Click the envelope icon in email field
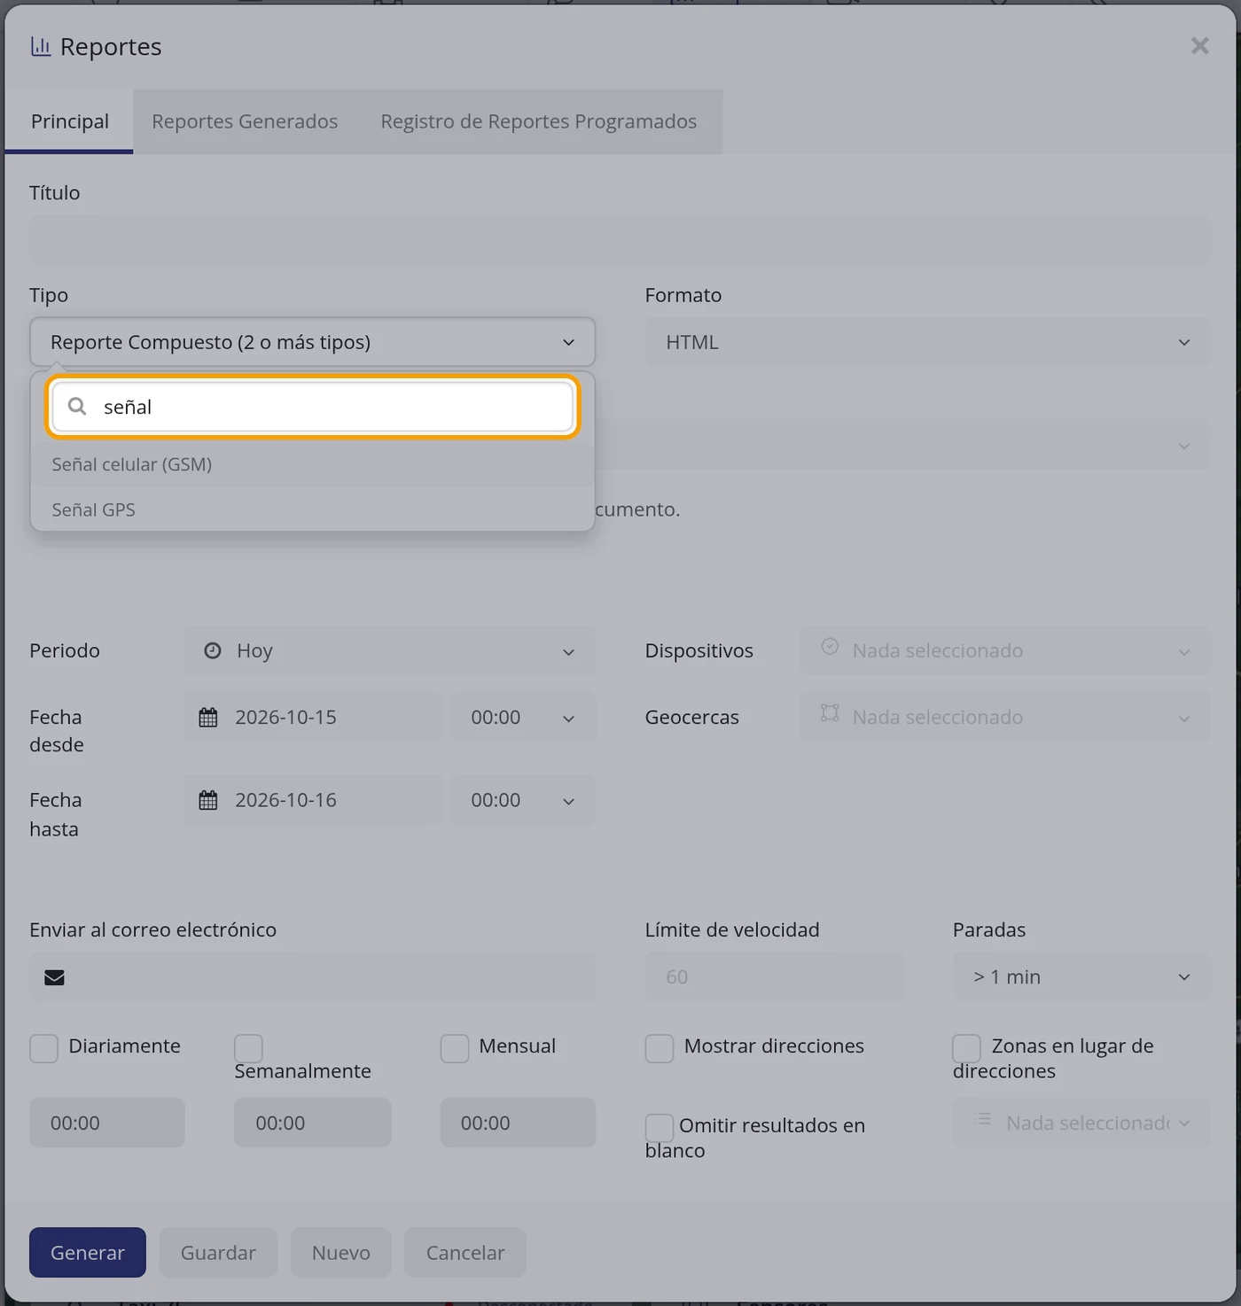 (x=55, y=977)
